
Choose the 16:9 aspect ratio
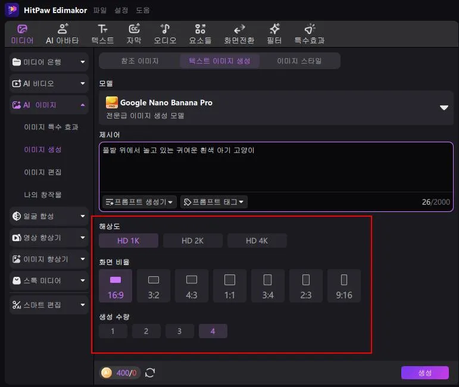point(115,286)
